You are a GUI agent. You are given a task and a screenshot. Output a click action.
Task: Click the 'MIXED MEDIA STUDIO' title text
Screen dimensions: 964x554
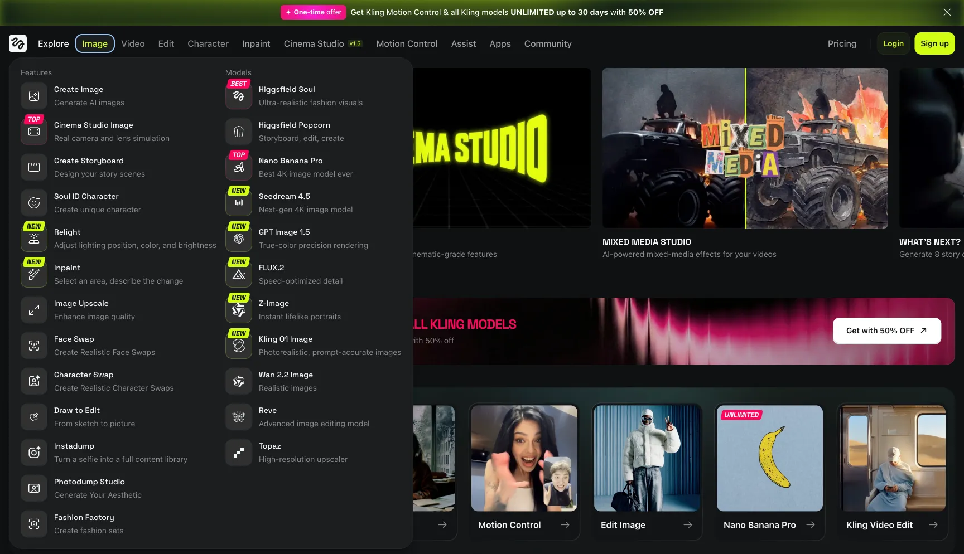coord(647,242)
